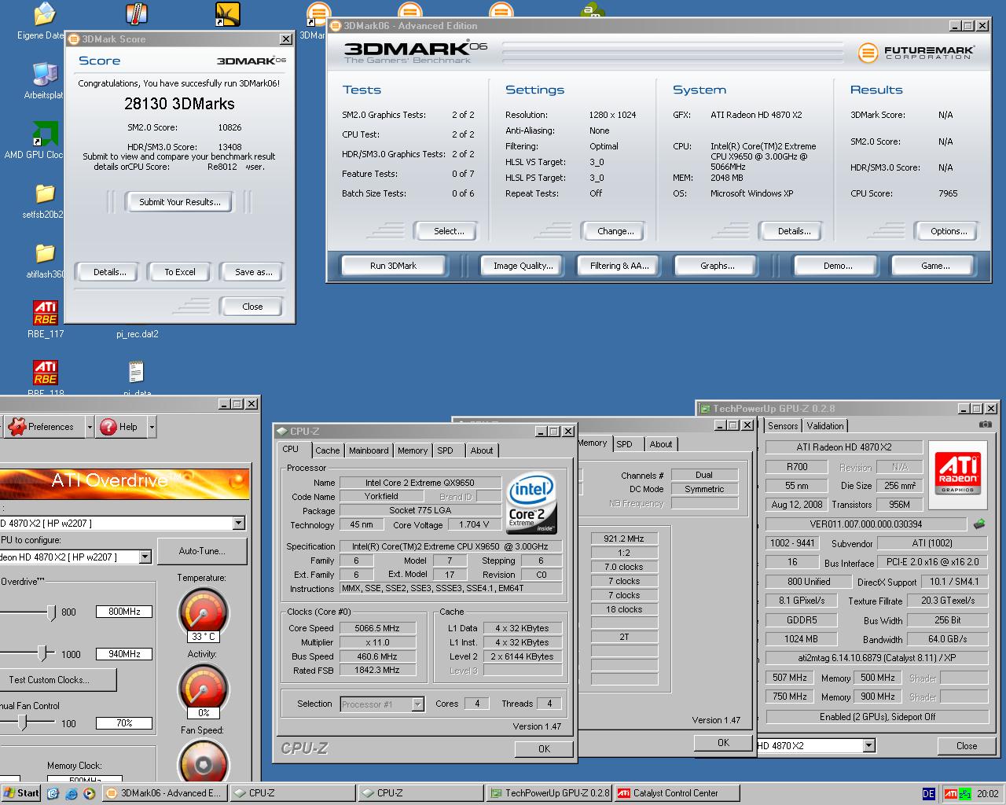The width and height of the screenshot is (1006, 805).
Task: Open the thermometer icon on the desktop
Action: point(137,14)
